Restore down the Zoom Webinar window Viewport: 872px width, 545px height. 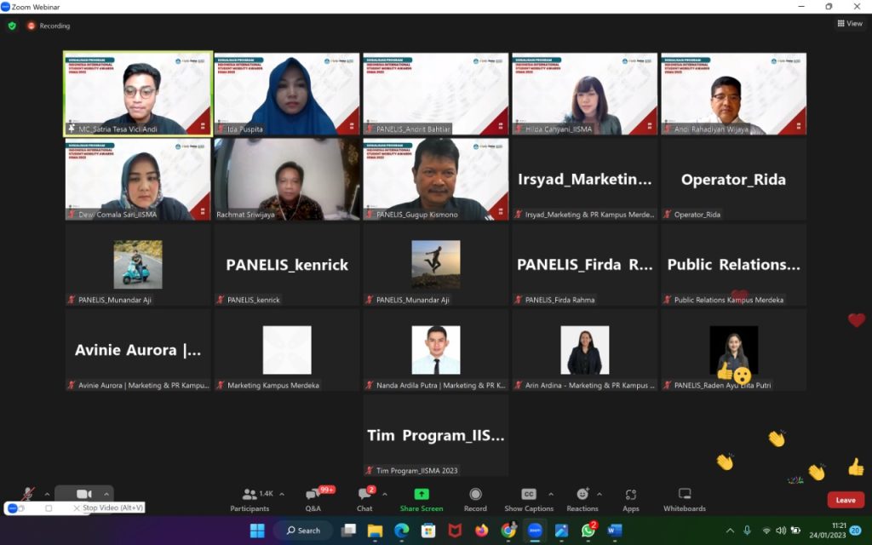pos(829,7)
